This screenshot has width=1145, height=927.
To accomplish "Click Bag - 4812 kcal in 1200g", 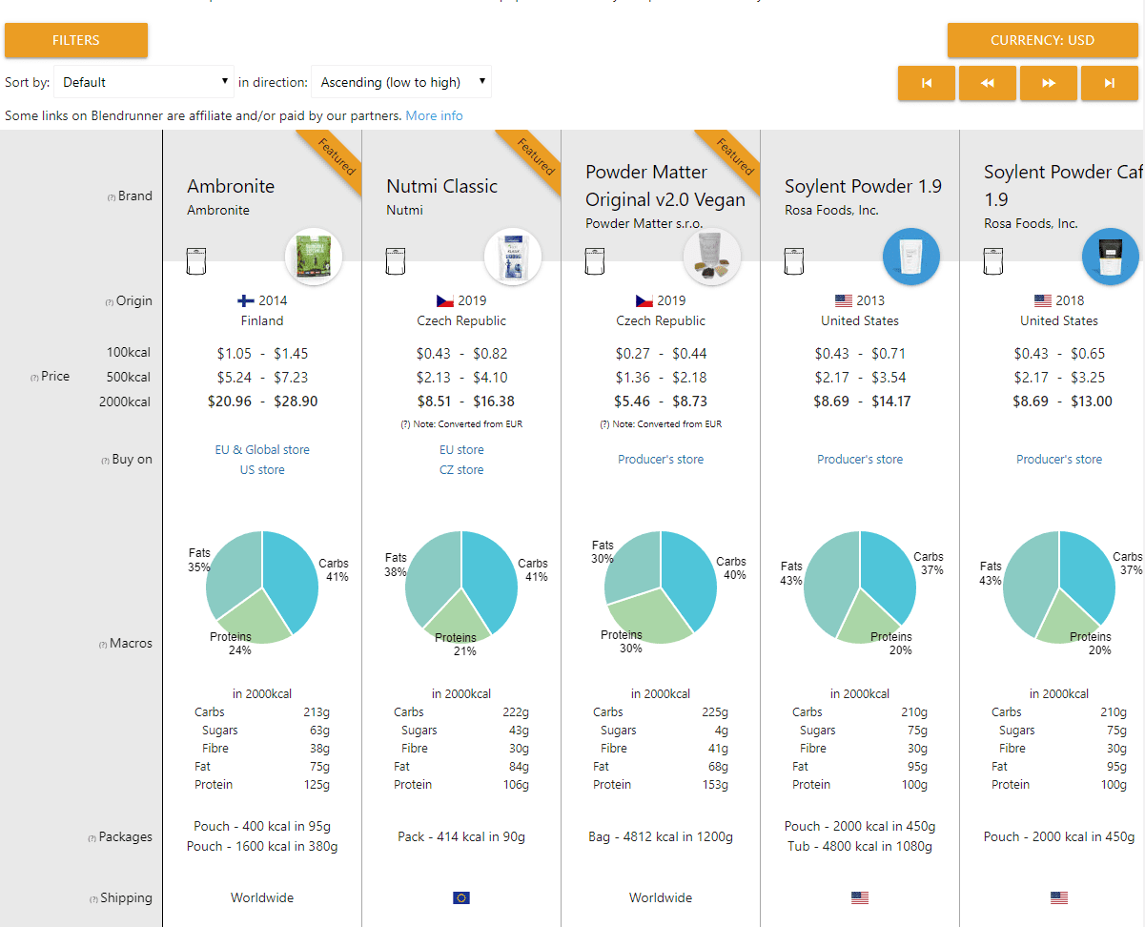I will tap(661, 836).
